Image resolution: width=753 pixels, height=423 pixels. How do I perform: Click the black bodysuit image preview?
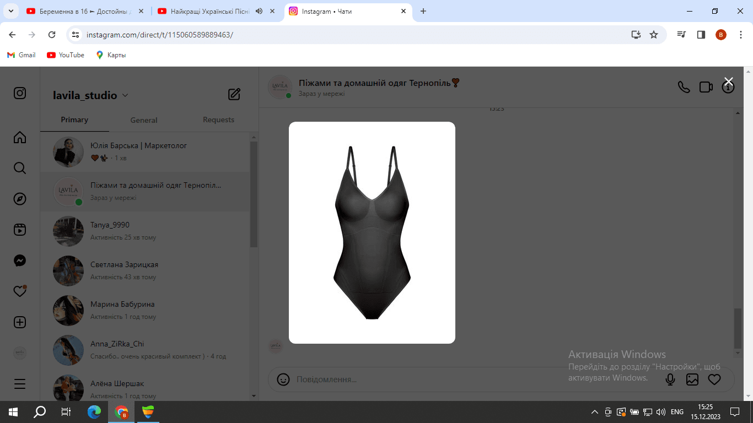372,232
